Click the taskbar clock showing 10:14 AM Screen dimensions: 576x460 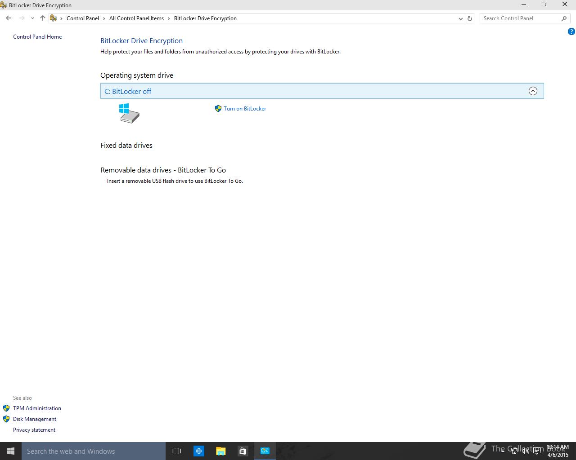click(x=558, y=451)
